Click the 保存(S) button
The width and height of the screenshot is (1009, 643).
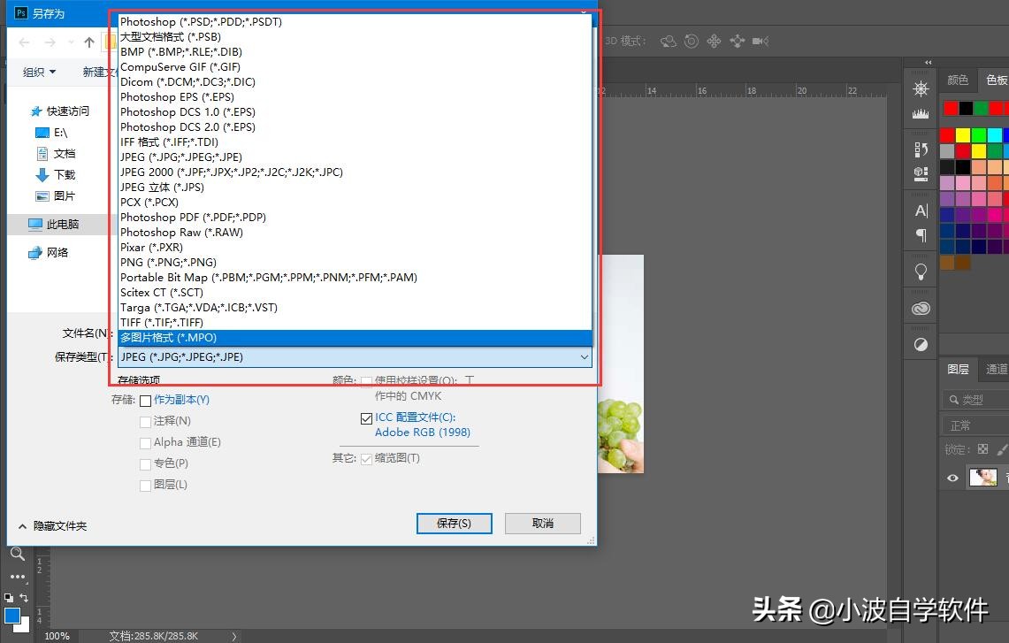tap(455, 524)
